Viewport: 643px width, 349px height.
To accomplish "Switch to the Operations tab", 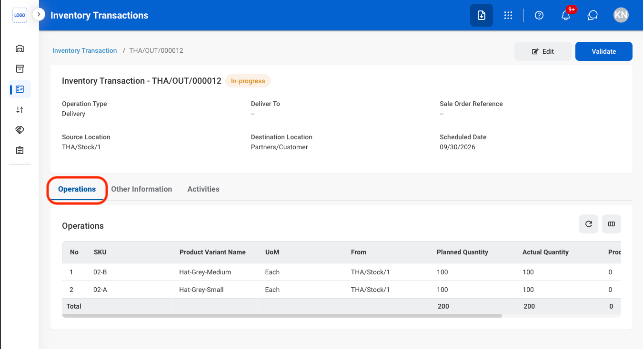I will (x=77, y=189).
